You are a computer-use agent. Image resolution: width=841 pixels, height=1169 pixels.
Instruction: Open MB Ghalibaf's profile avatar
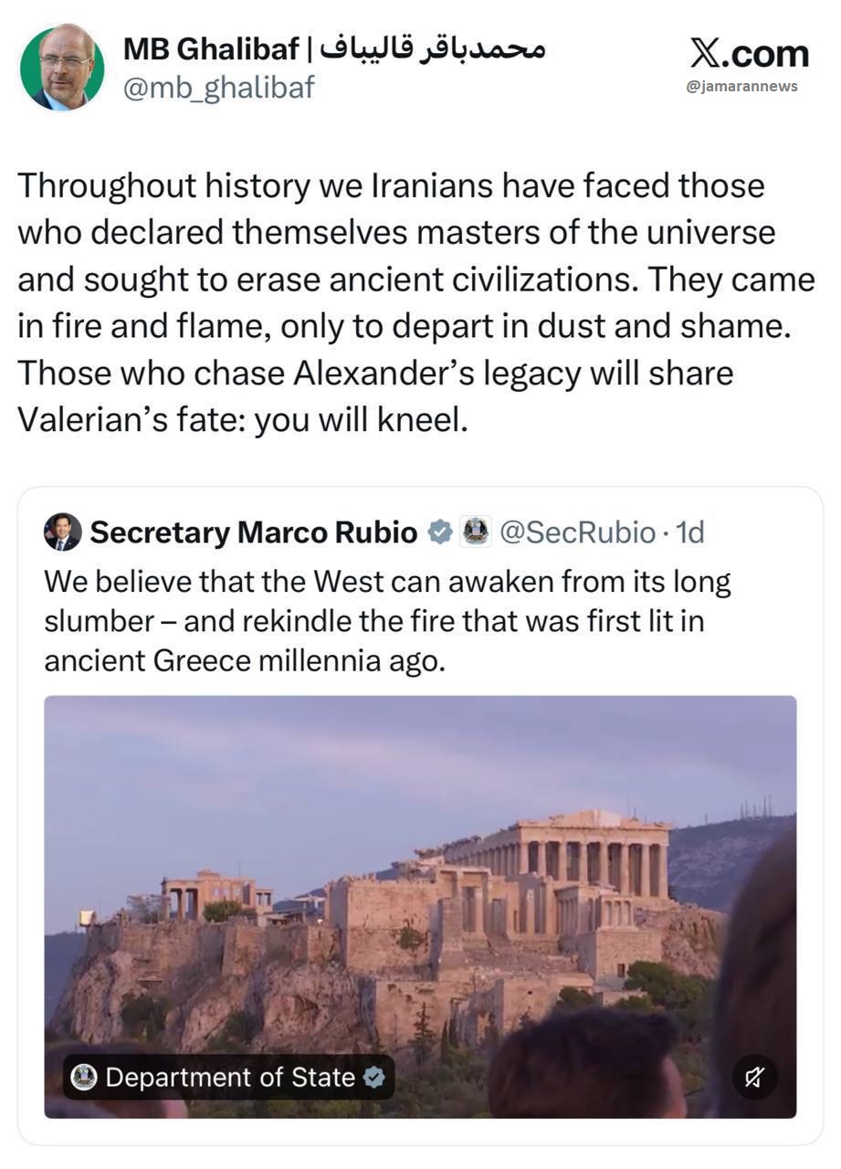(61, 67)
